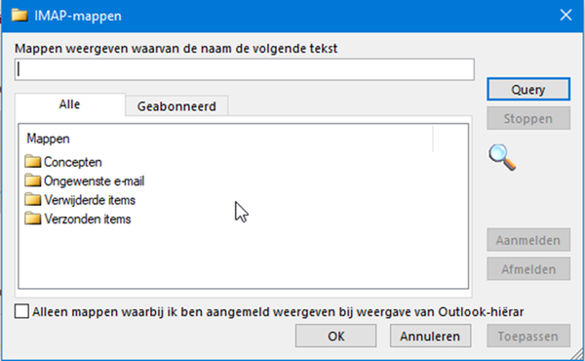The image size is (585, 361).
Task: Click the OK button
Action: pyautogui.click(x=335, y=336)
